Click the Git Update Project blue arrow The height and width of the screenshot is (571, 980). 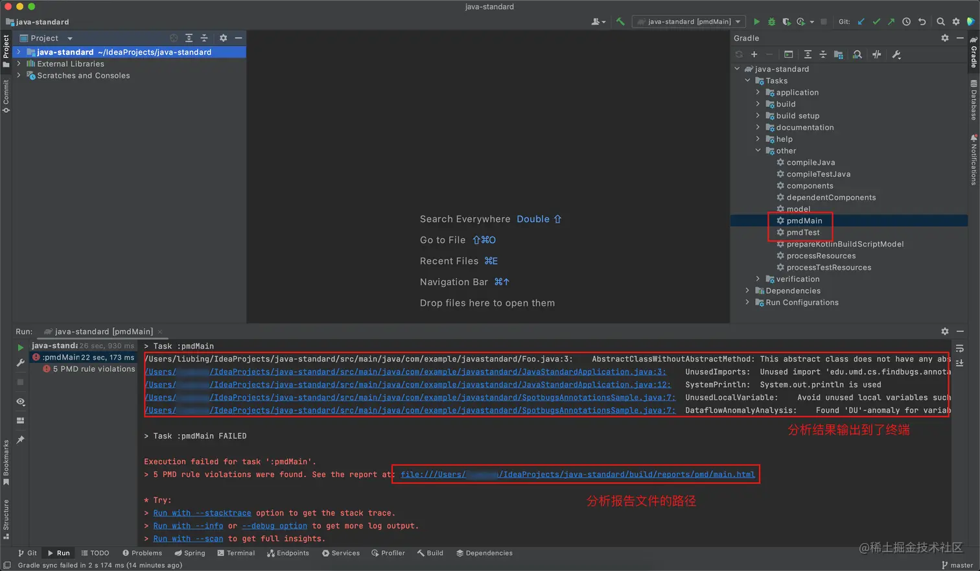(x=861, y=21)
